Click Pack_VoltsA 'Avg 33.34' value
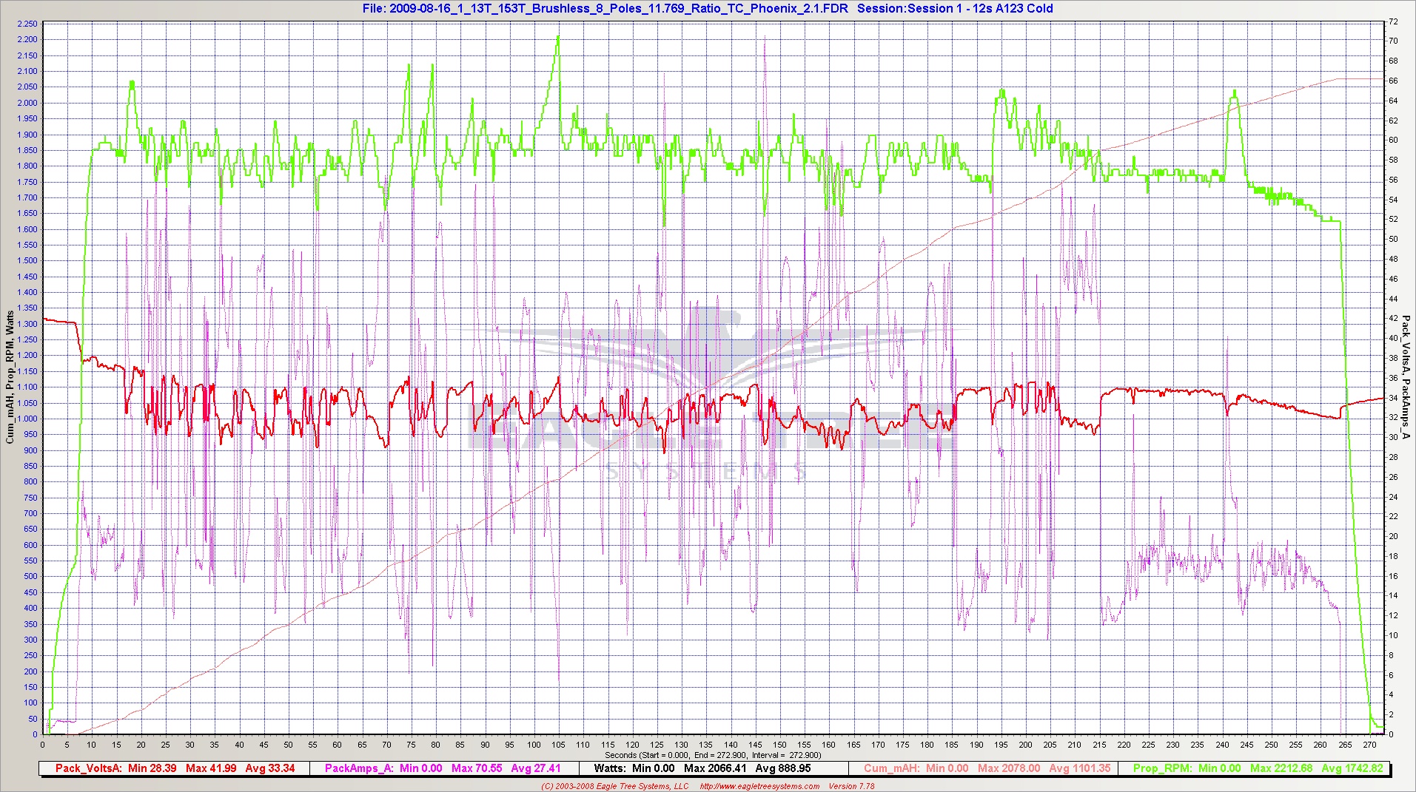 (x=270, y=768)
